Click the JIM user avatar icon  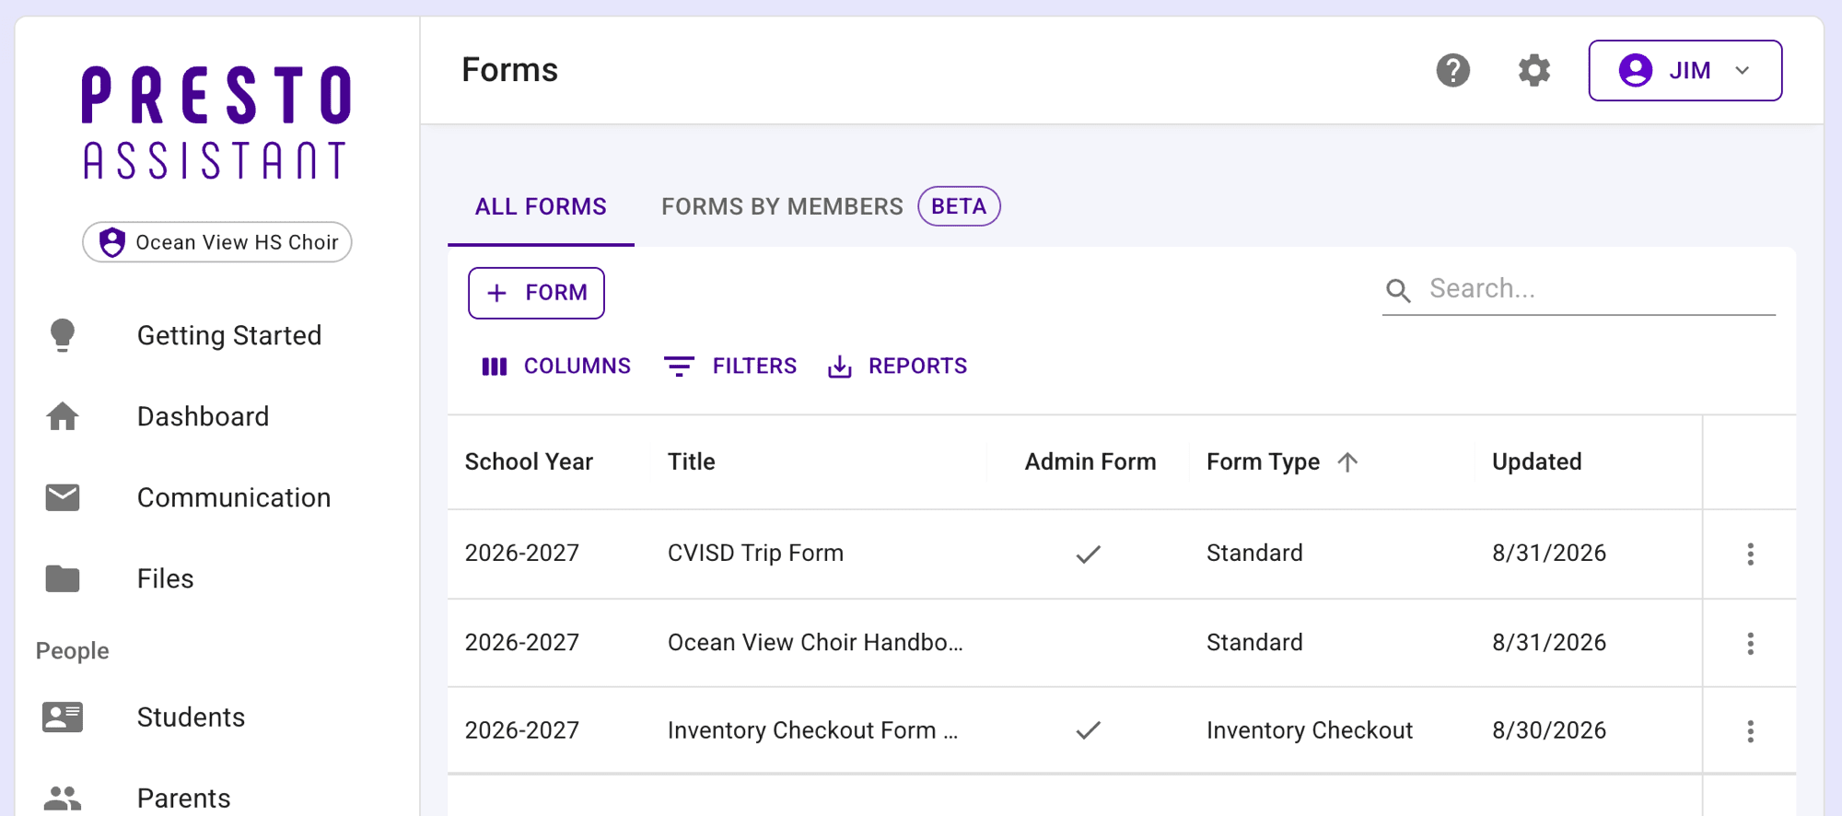pos(1635,70)
